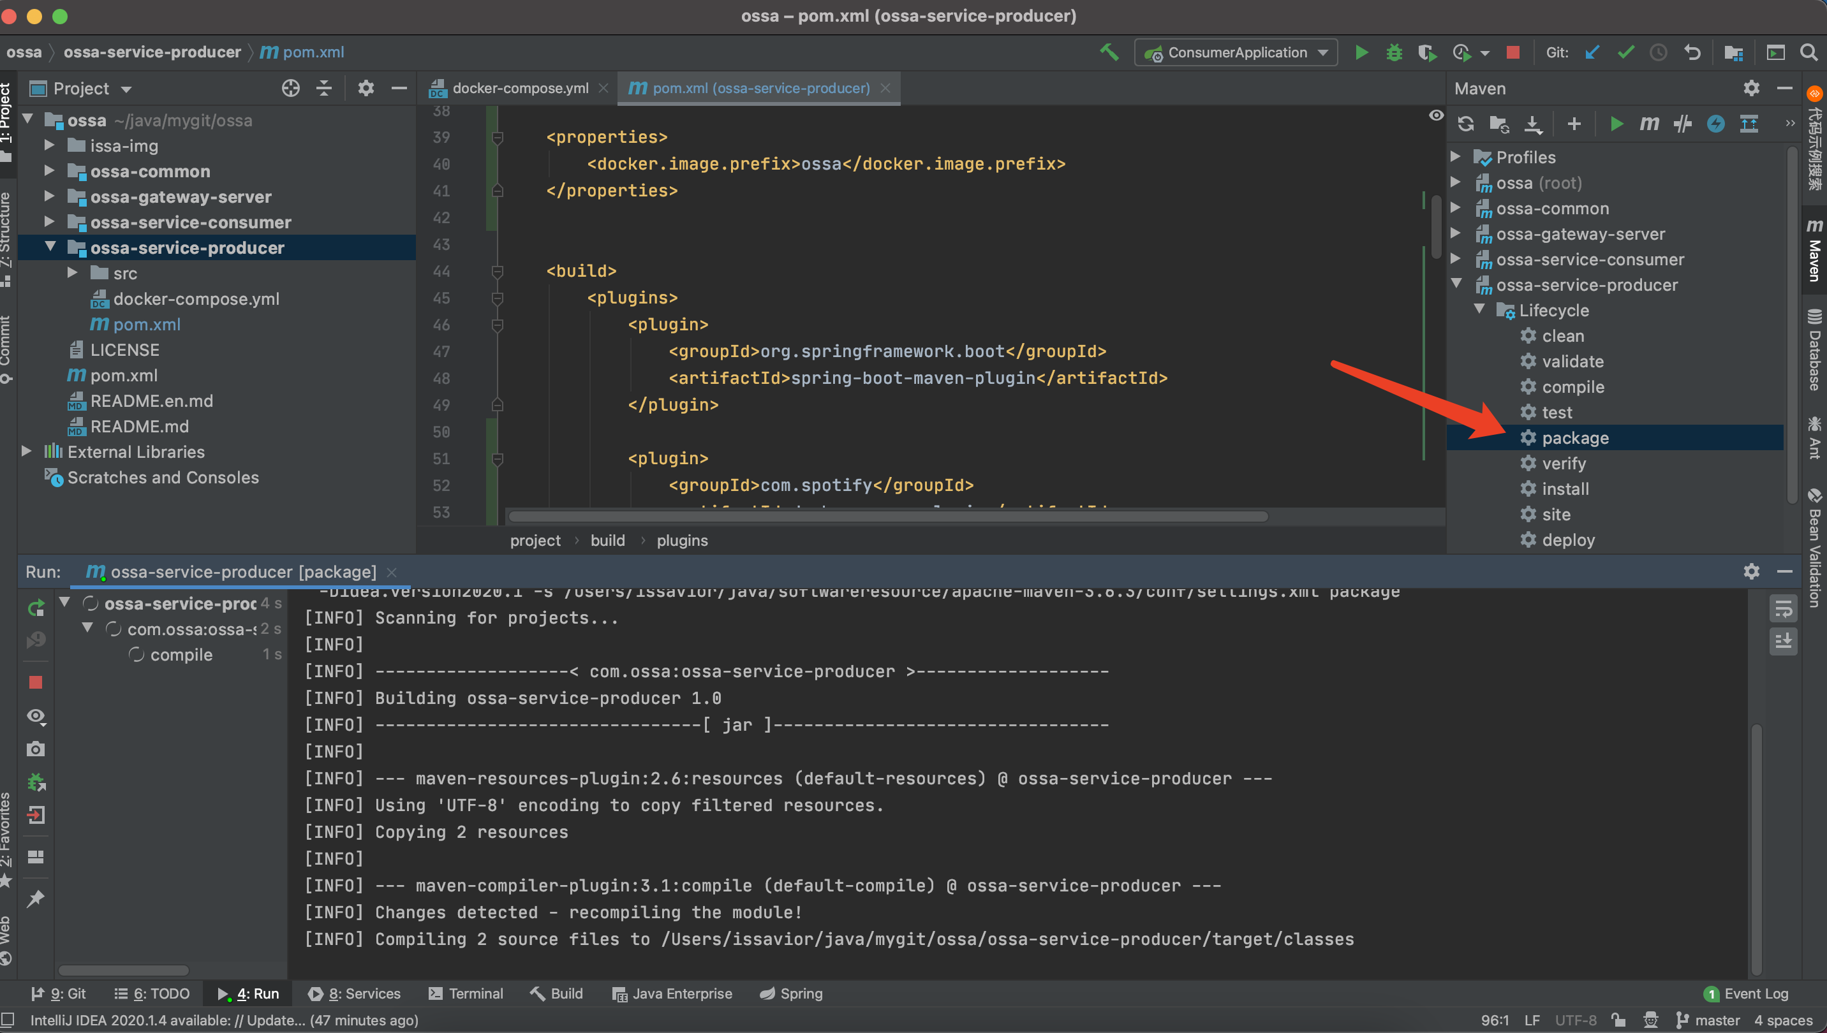The width and height of the screenshot is (1827, 1033).
Task: Open README.md in Project tree
Action: tap(139, 426)
